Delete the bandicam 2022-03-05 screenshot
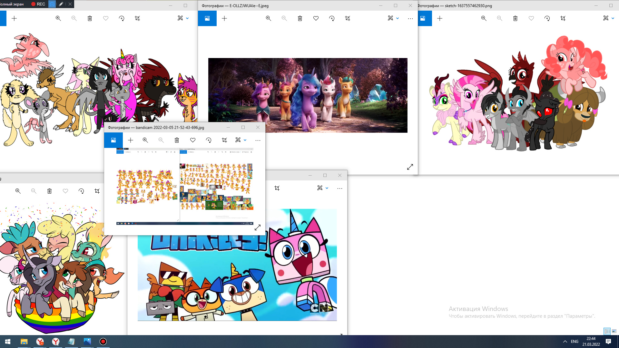This screenshot has width=619, height=348. tap(177, 140)
